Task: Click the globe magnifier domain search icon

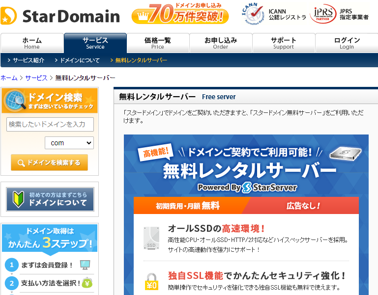Action: tap(15, 101)
